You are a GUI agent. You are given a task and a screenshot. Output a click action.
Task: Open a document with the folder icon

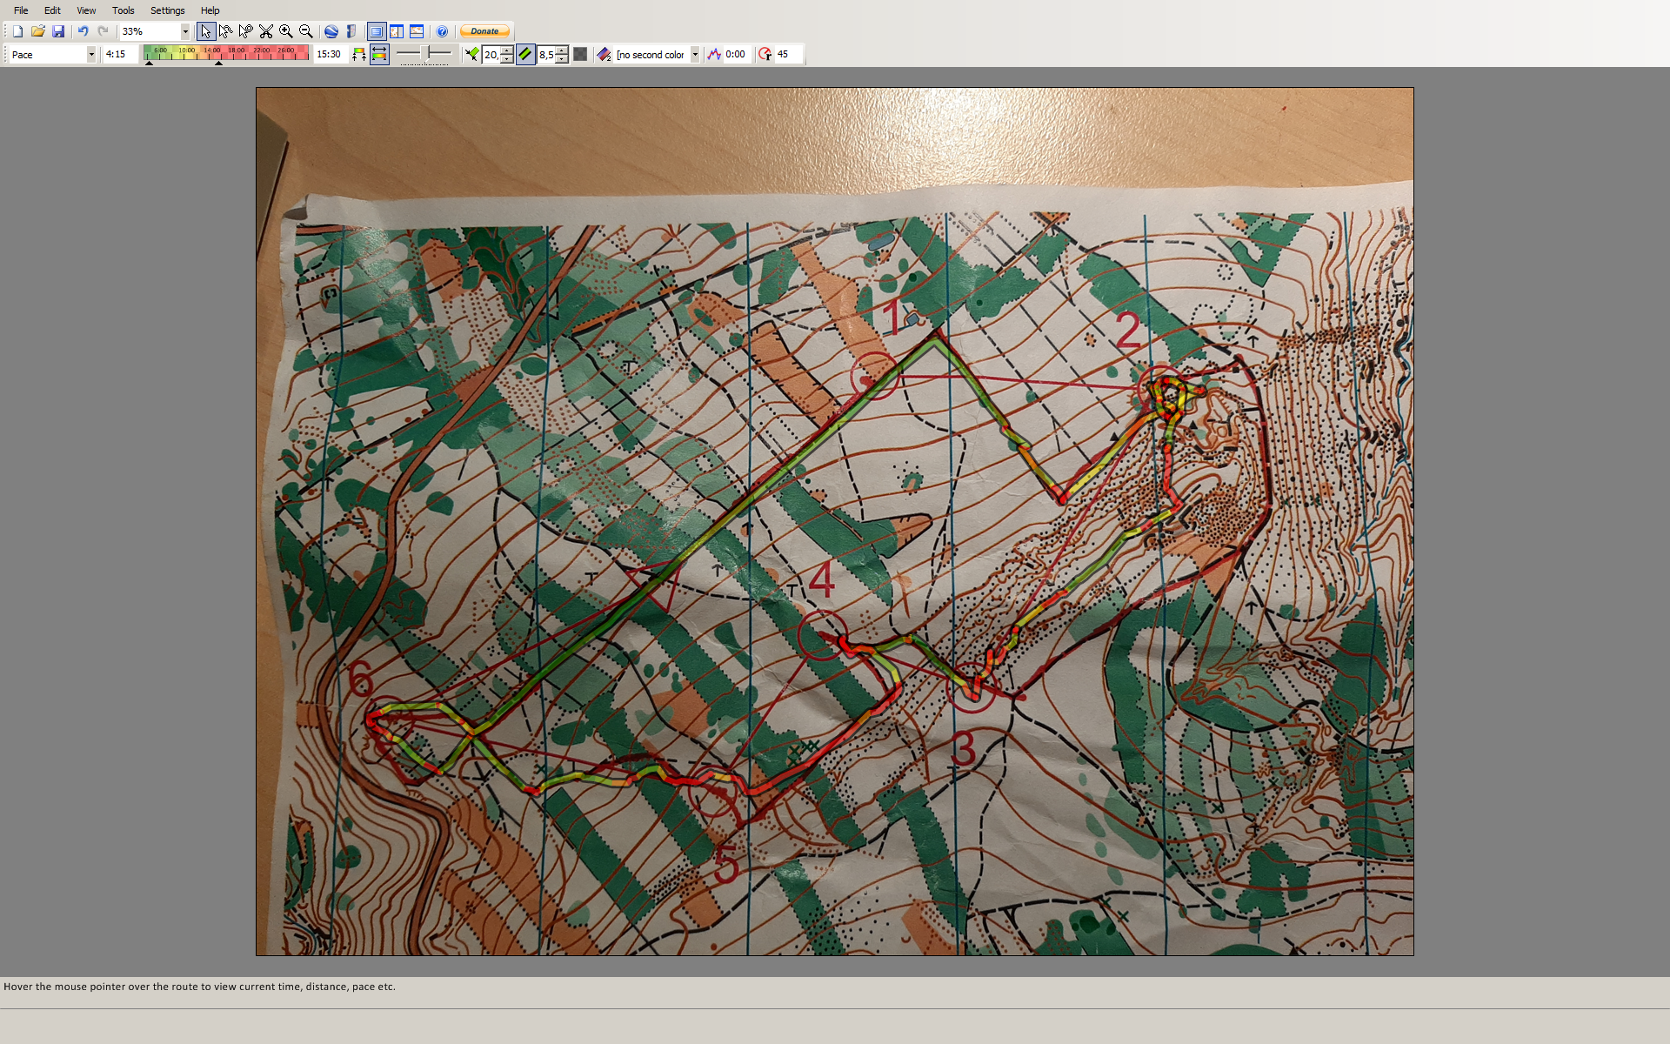point(38,31)
